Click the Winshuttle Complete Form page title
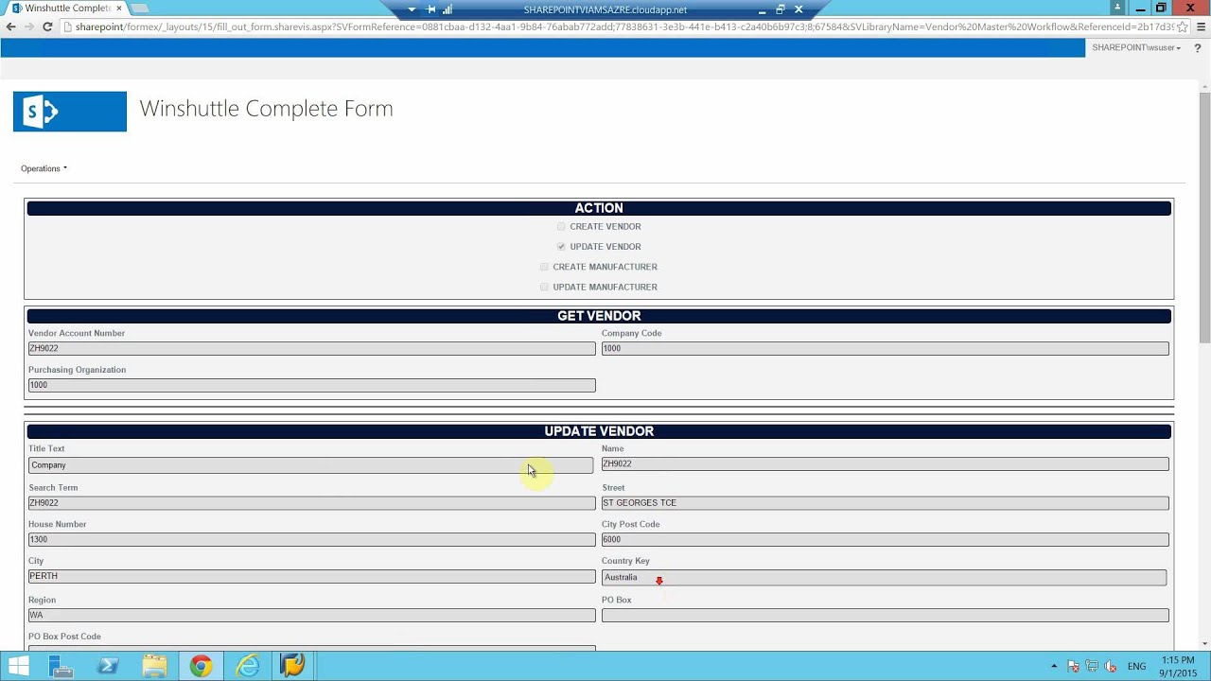This screenshot has width=1211, height=681. (x=266, y=109)
